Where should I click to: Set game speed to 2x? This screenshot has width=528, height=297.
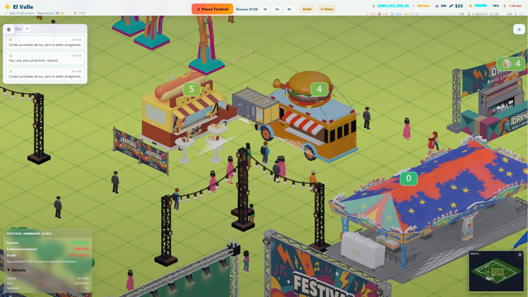[277, 9]
